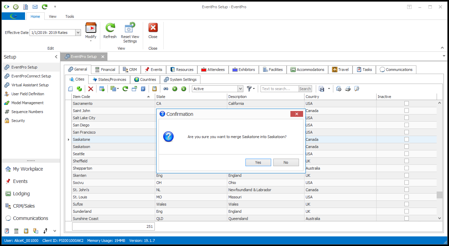Image resolution: width=449 pixels, height=246 pixels.
Task: Click the large Refresh icon in the ribbon
Action: click(x=110, y=28)
